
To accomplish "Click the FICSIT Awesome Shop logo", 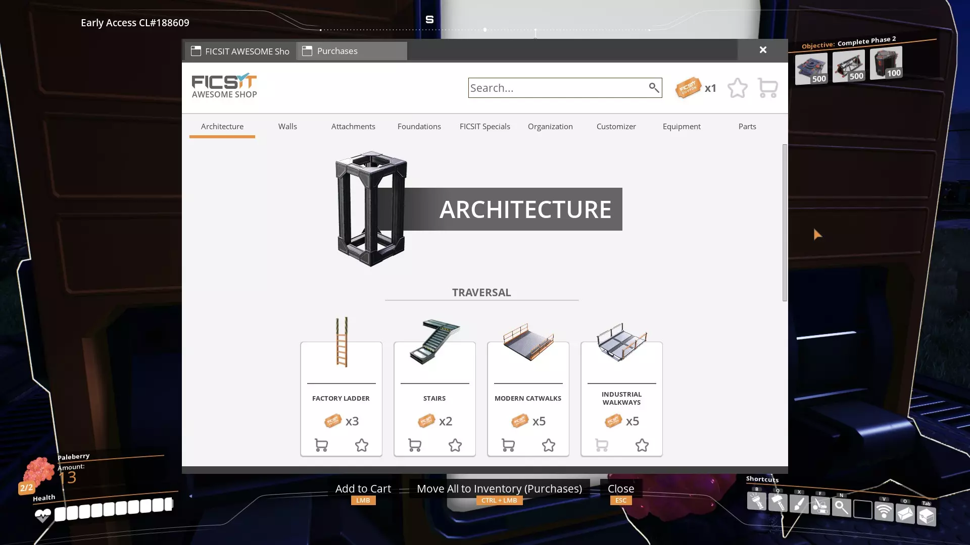I will coord(224,86).
